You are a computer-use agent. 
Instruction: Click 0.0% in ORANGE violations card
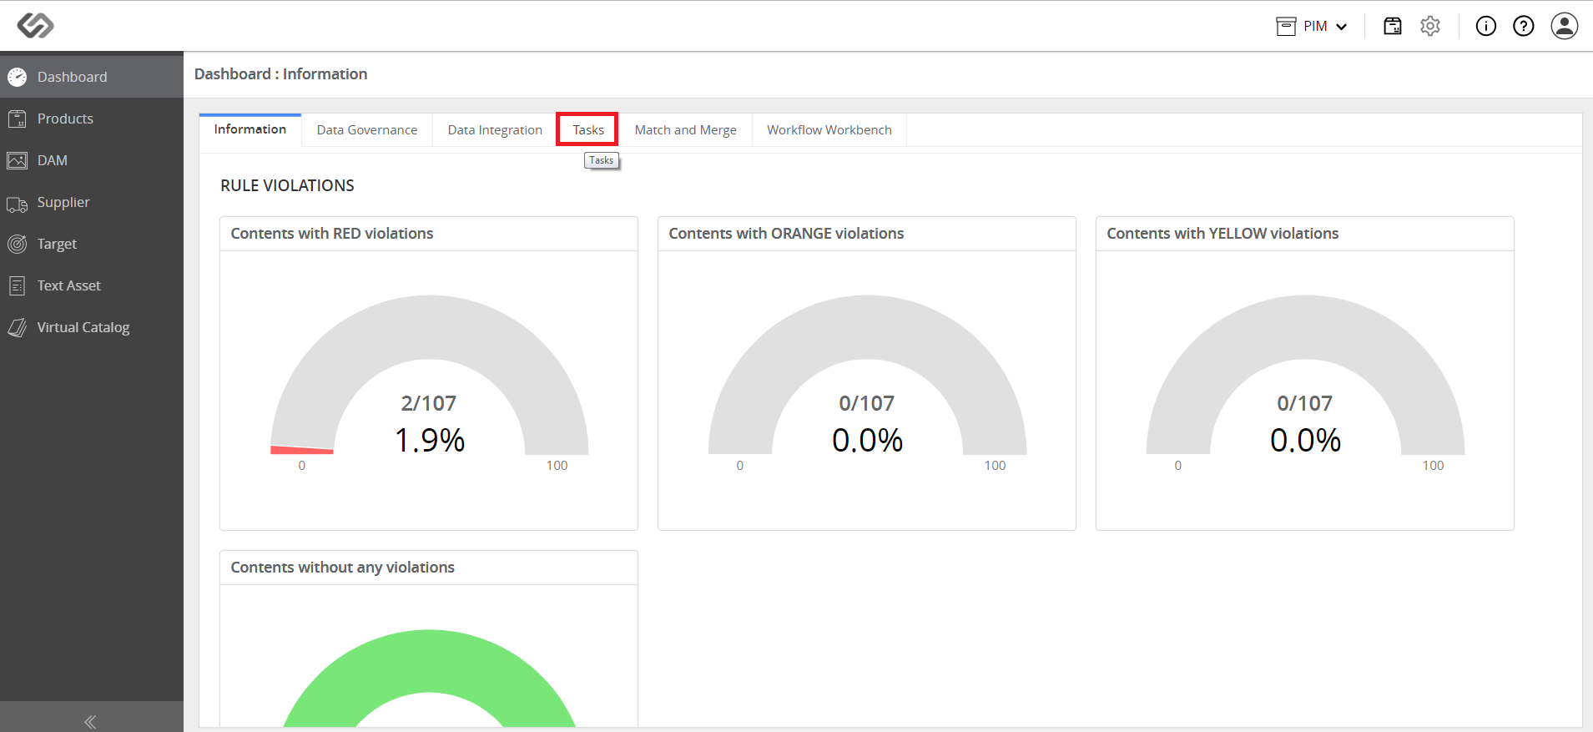click(x=868, y=440)
